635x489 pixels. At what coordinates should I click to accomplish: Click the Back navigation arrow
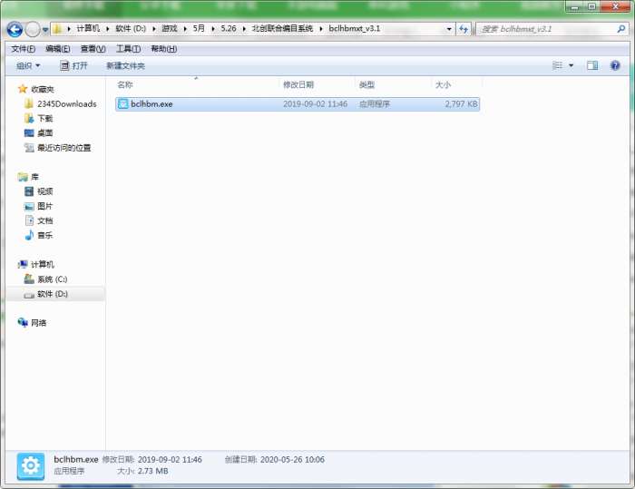15,29
